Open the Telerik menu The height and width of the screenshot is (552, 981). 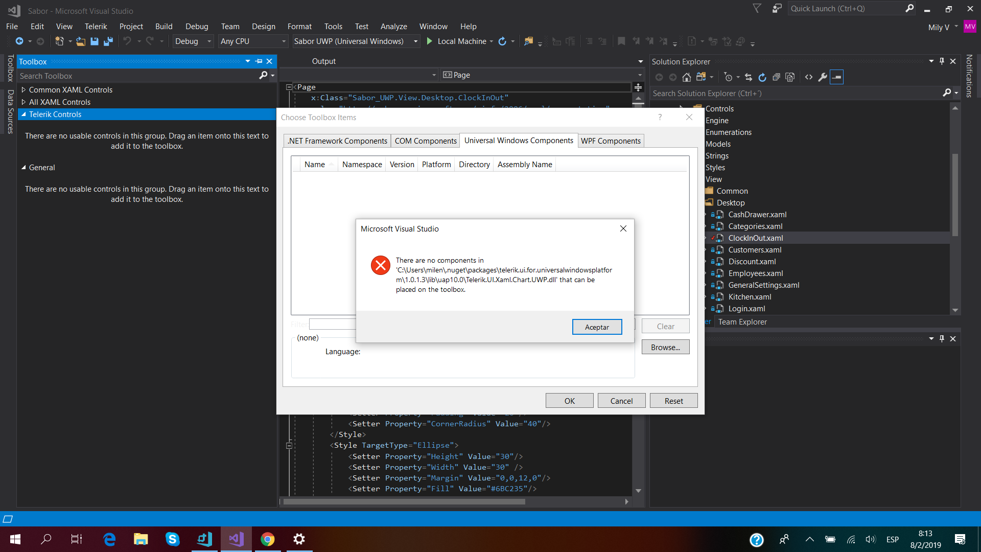tap(96, 27)
